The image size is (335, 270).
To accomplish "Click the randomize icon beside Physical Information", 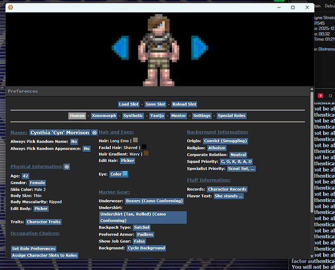I will coord(67,167).
